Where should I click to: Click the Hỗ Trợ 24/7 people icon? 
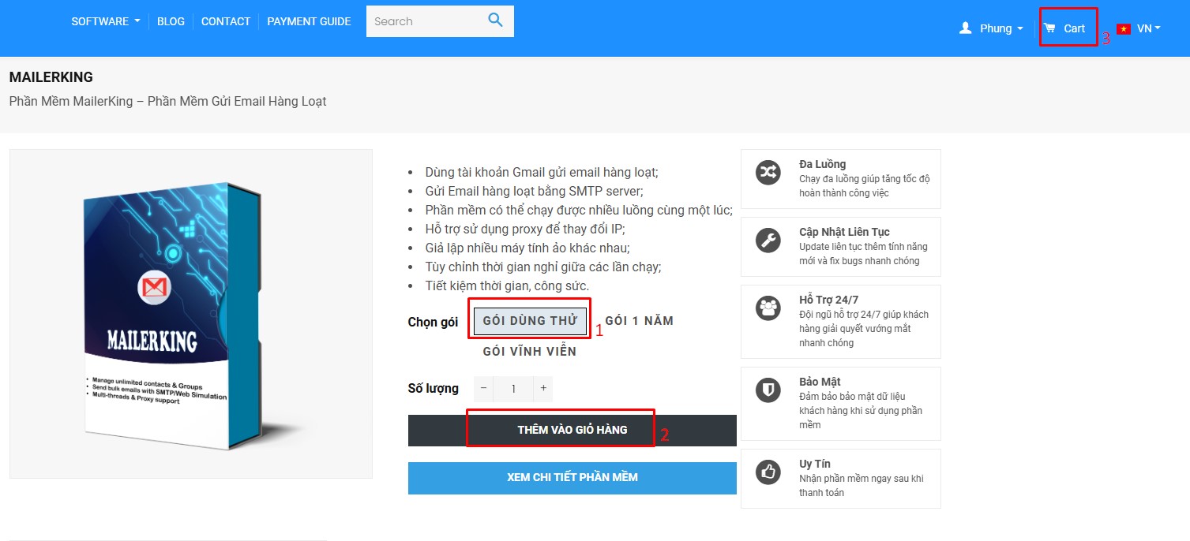pyautogui.click(x=768, y=308)
